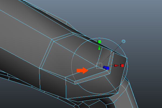
Task: Select the long orange-highlighted face strip
Action: click(92, 77)
